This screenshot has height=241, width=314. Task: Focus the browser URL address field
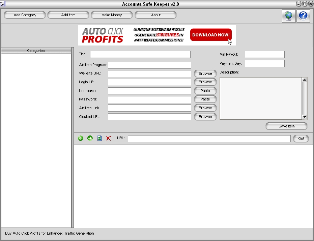tap(209, 139)
